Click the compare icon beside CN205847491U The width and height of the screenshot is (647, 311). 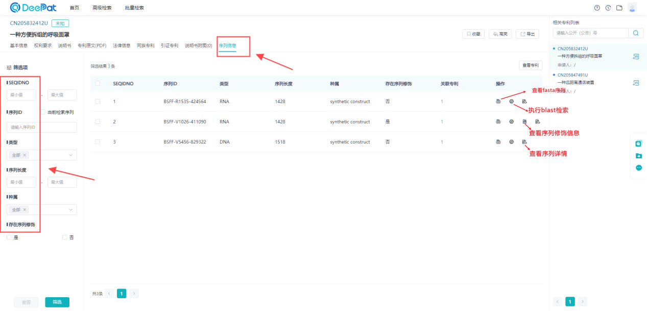click(x=636, y=83)
